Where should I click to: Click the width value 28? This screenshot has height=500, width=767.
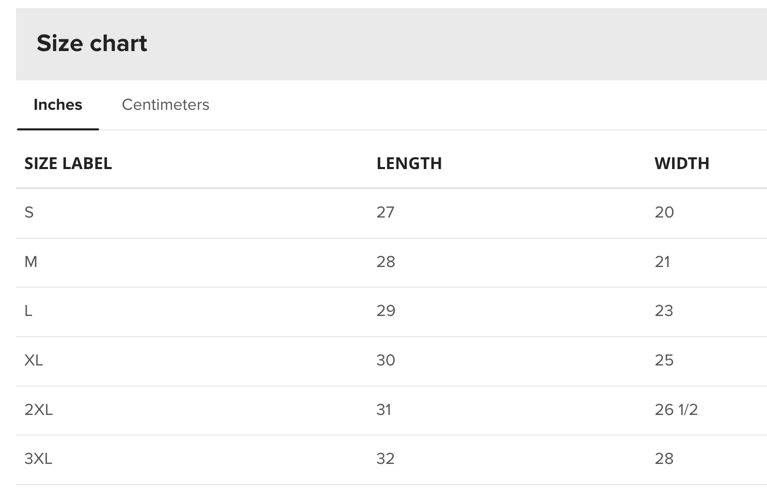(664, 459)
